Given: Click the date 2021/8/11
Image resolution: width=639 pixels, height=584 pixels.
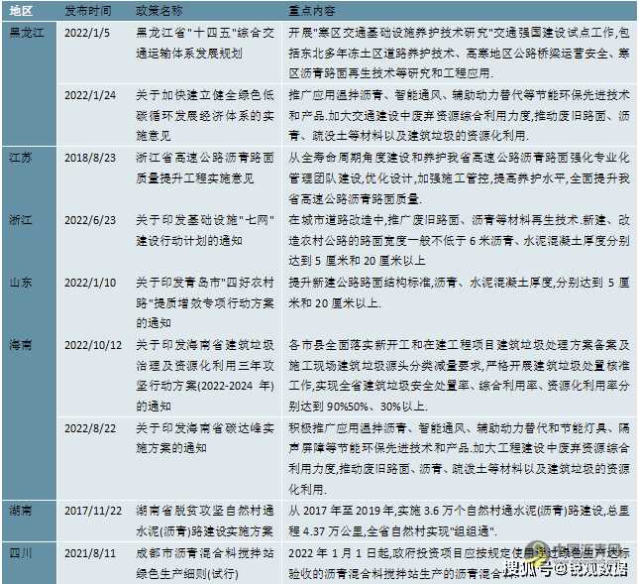Looking at the screenshot, I should point(90,553).
